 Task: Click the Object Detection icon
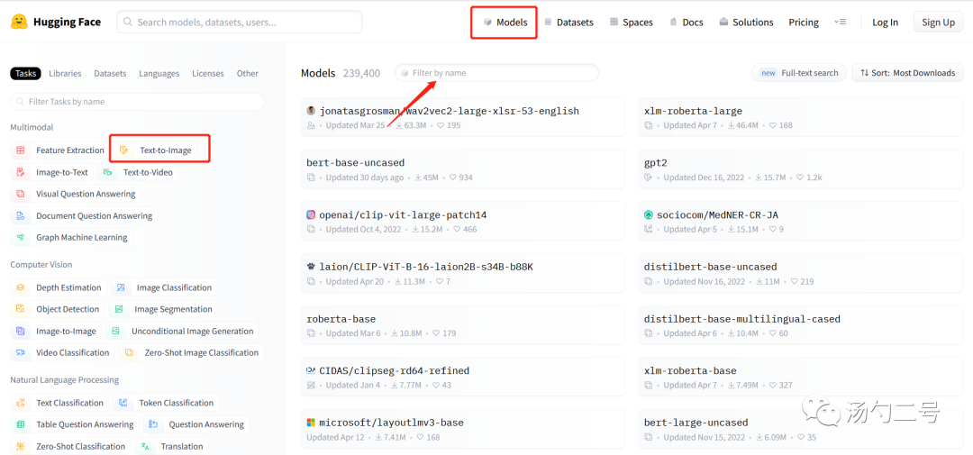(x=21, y=309)
